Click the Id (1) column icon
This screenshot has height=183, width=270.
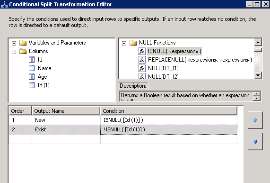coord(32,85)
